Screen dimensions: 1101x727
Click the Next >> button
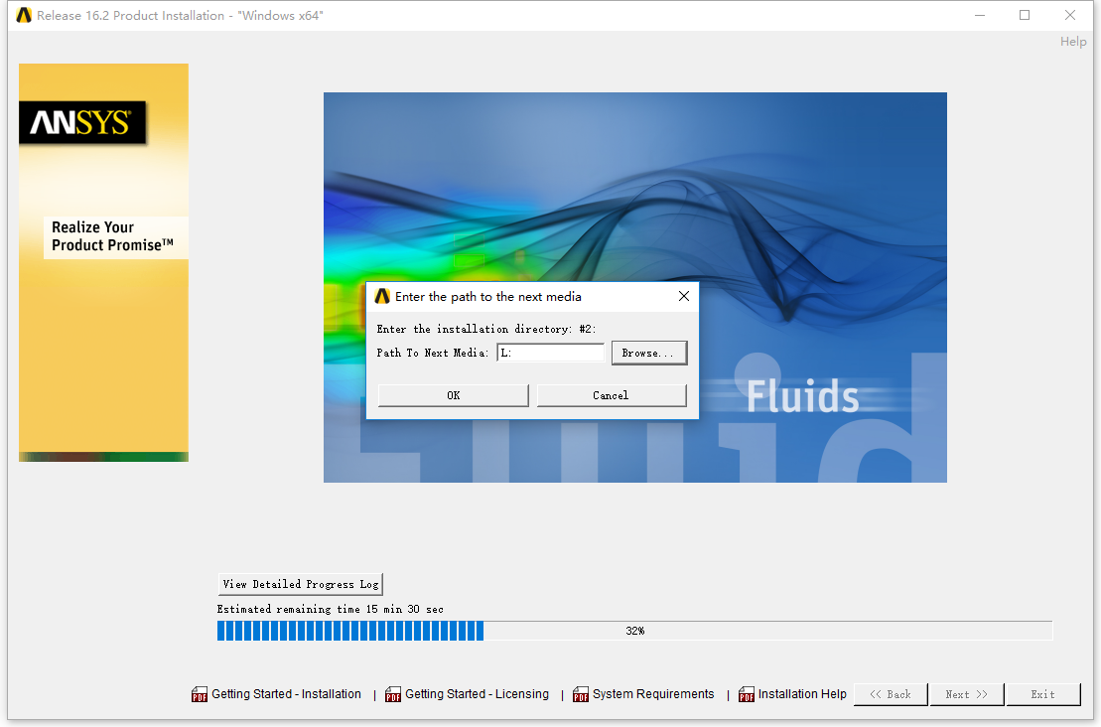click(966, 694)
